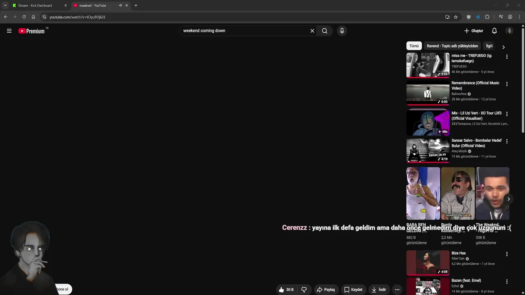
Task: Click the blue sound-wave extension icon
Action: point(478,17)
